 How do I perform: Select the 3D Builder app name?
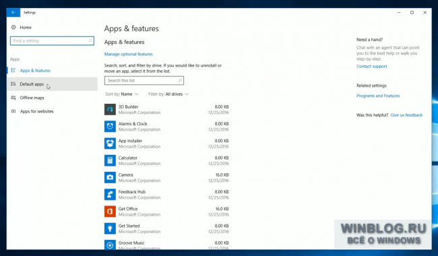pyautogui.click(x=128, y=106)
